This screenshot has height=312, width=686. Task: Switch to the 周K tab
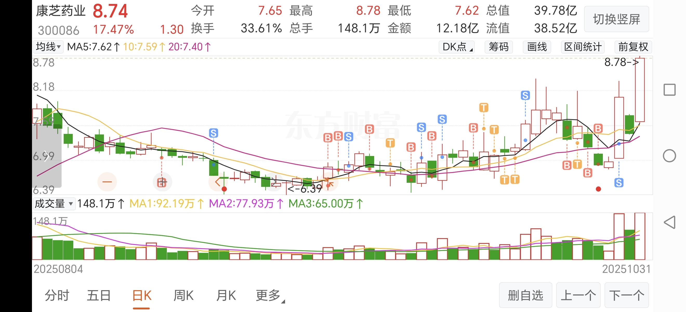183,295
